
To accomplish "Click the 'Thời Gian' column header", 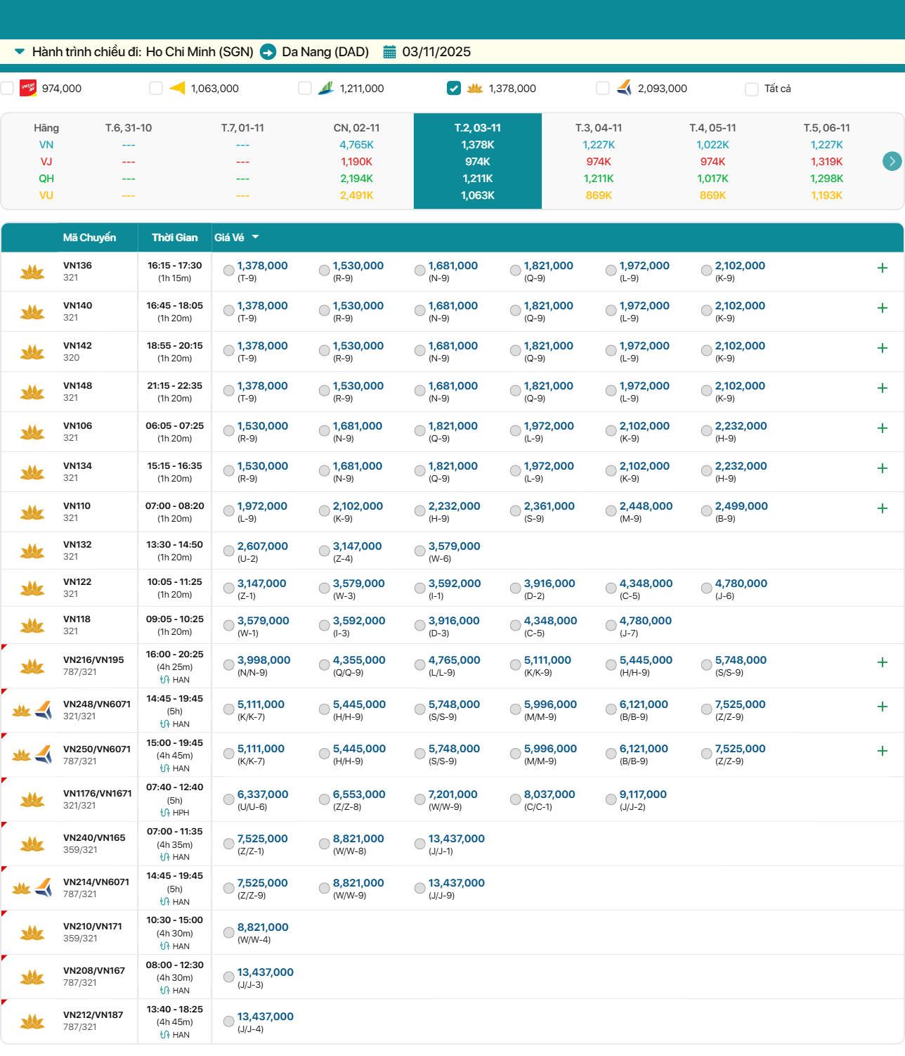I will click(x=174, y=238).
